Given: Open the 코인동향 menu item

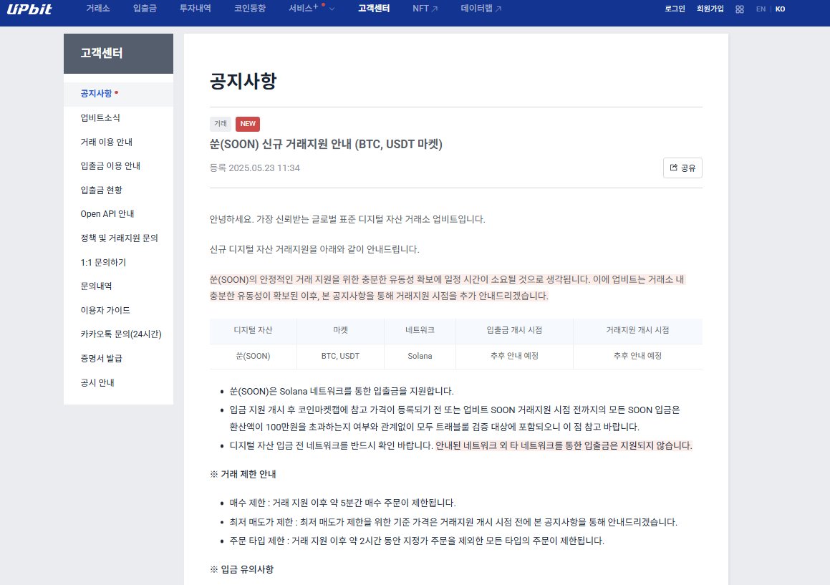Looking at the screenshot, I should pyautogui.click(x=250, y=9).
